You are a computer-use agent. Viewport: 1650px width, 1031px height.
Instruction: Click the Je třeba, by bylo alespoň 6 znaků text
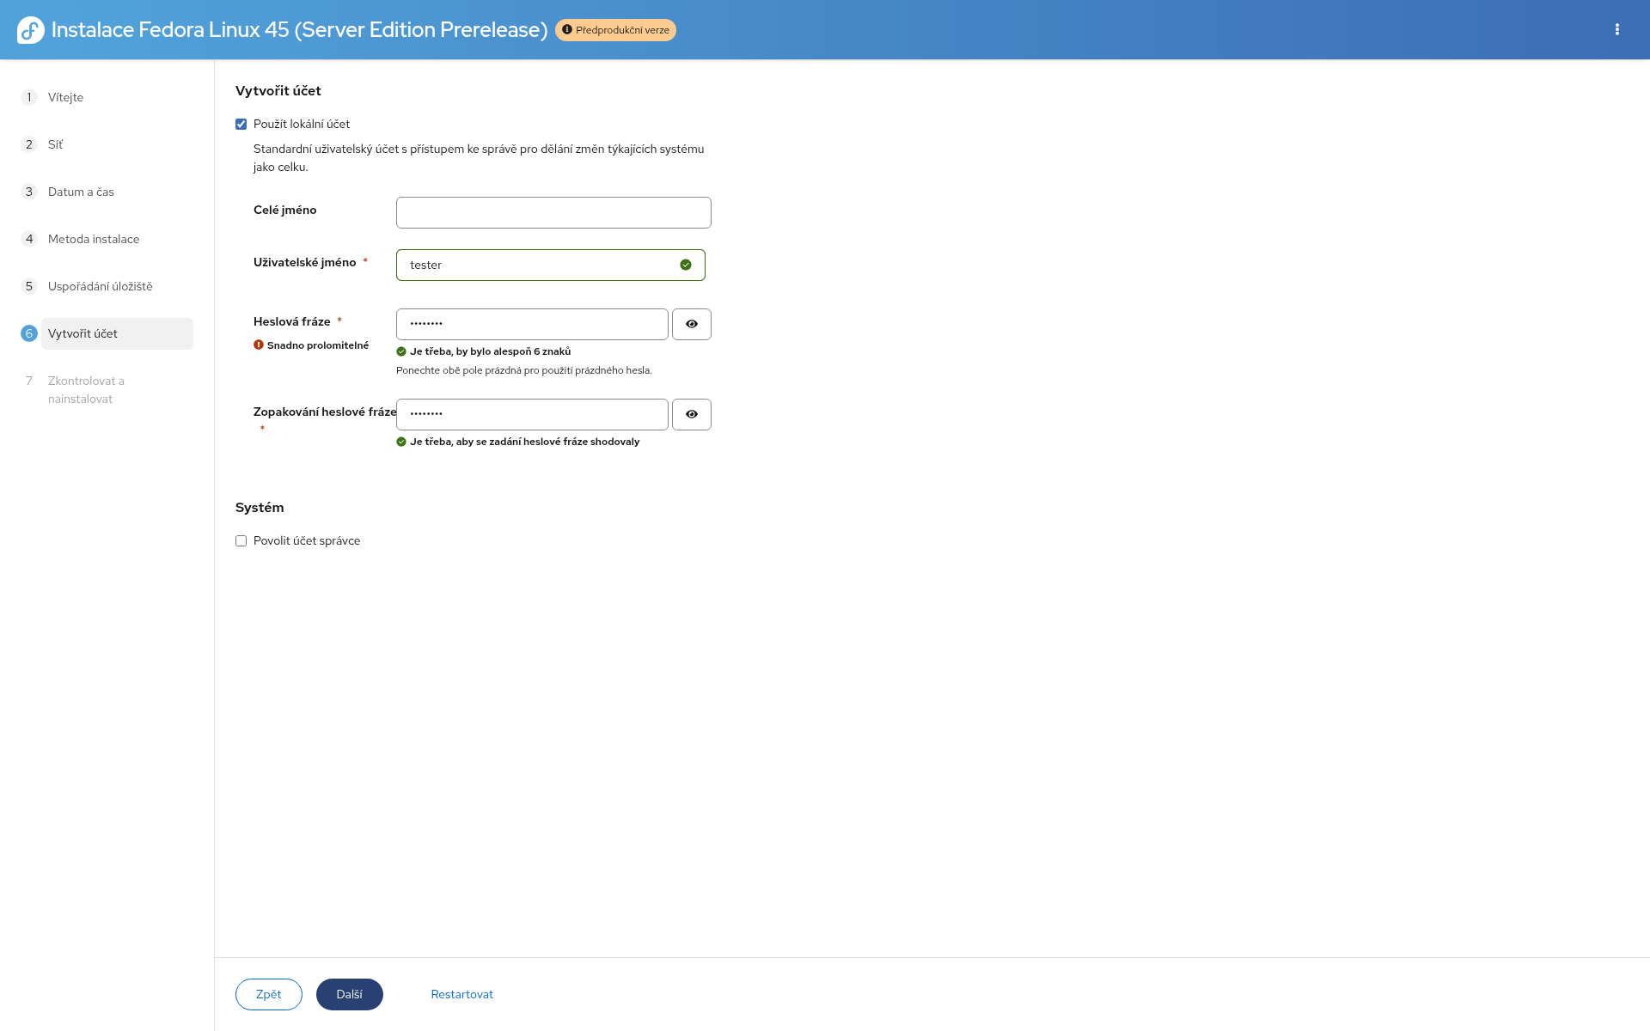coord(491,351)
